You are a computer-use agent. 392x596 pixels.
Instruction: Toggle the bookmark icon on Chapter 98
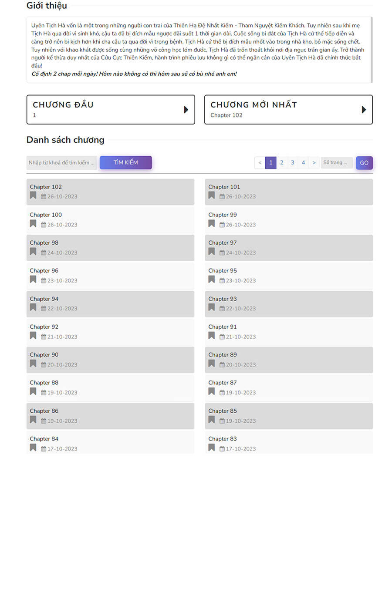click(x=33, y=252)
